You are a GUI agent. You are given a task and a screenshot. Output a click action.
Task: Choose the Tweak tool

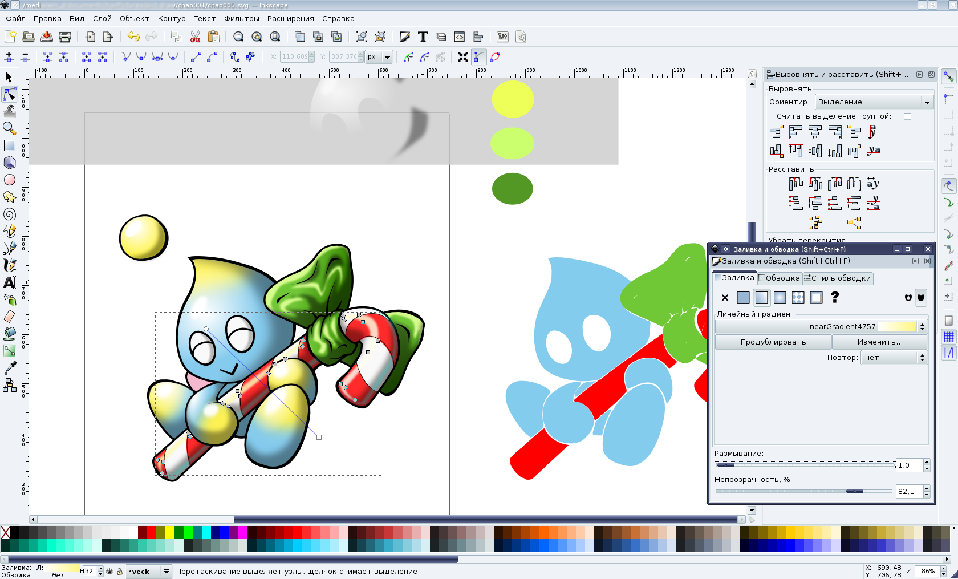pyautogui.click(x=9, y=111)
